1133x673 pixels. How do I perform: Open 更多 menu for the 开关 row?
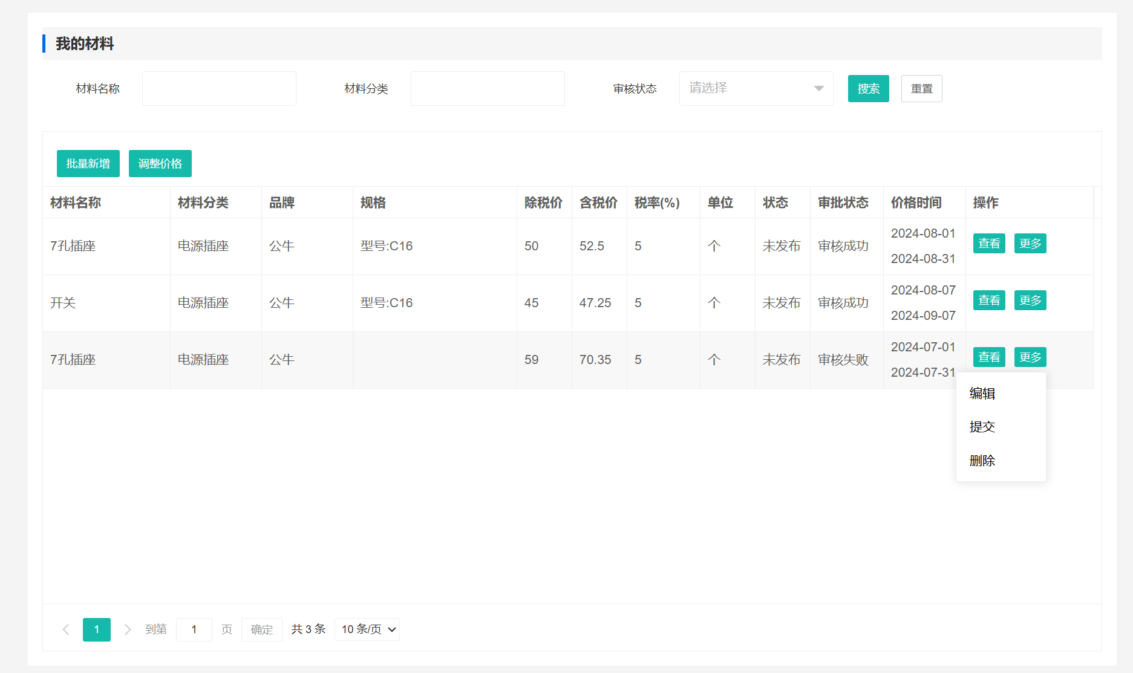[1030, 301]
